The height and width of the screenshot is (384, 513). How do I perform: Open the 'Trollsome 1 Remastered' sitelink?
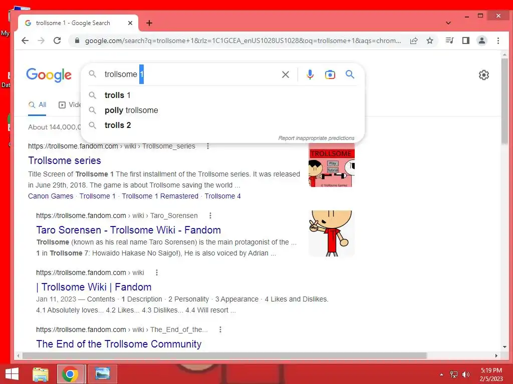(x=160, y=196)
